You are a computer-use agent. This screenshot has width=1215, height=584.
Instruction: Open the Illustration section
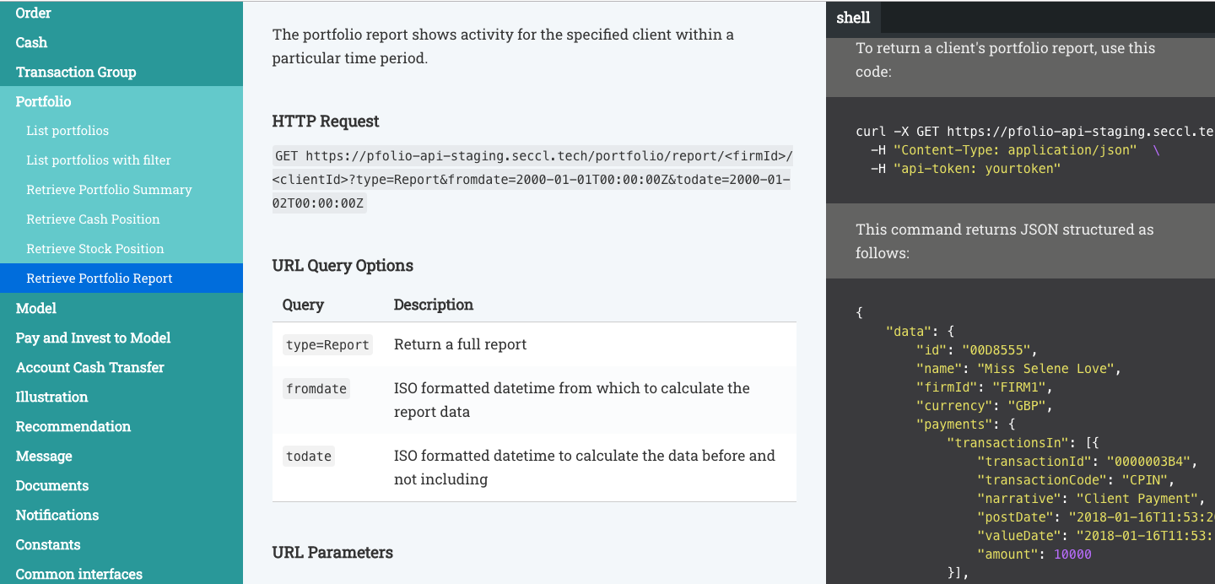(x=51, y=397)
